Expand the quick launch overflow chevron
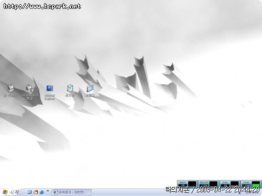 click(x=48, y=191)
